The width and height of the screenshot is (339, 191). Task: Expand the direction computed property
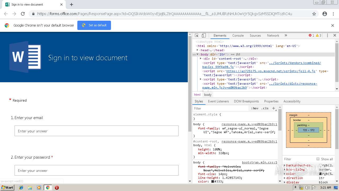[x=285, y=178]
